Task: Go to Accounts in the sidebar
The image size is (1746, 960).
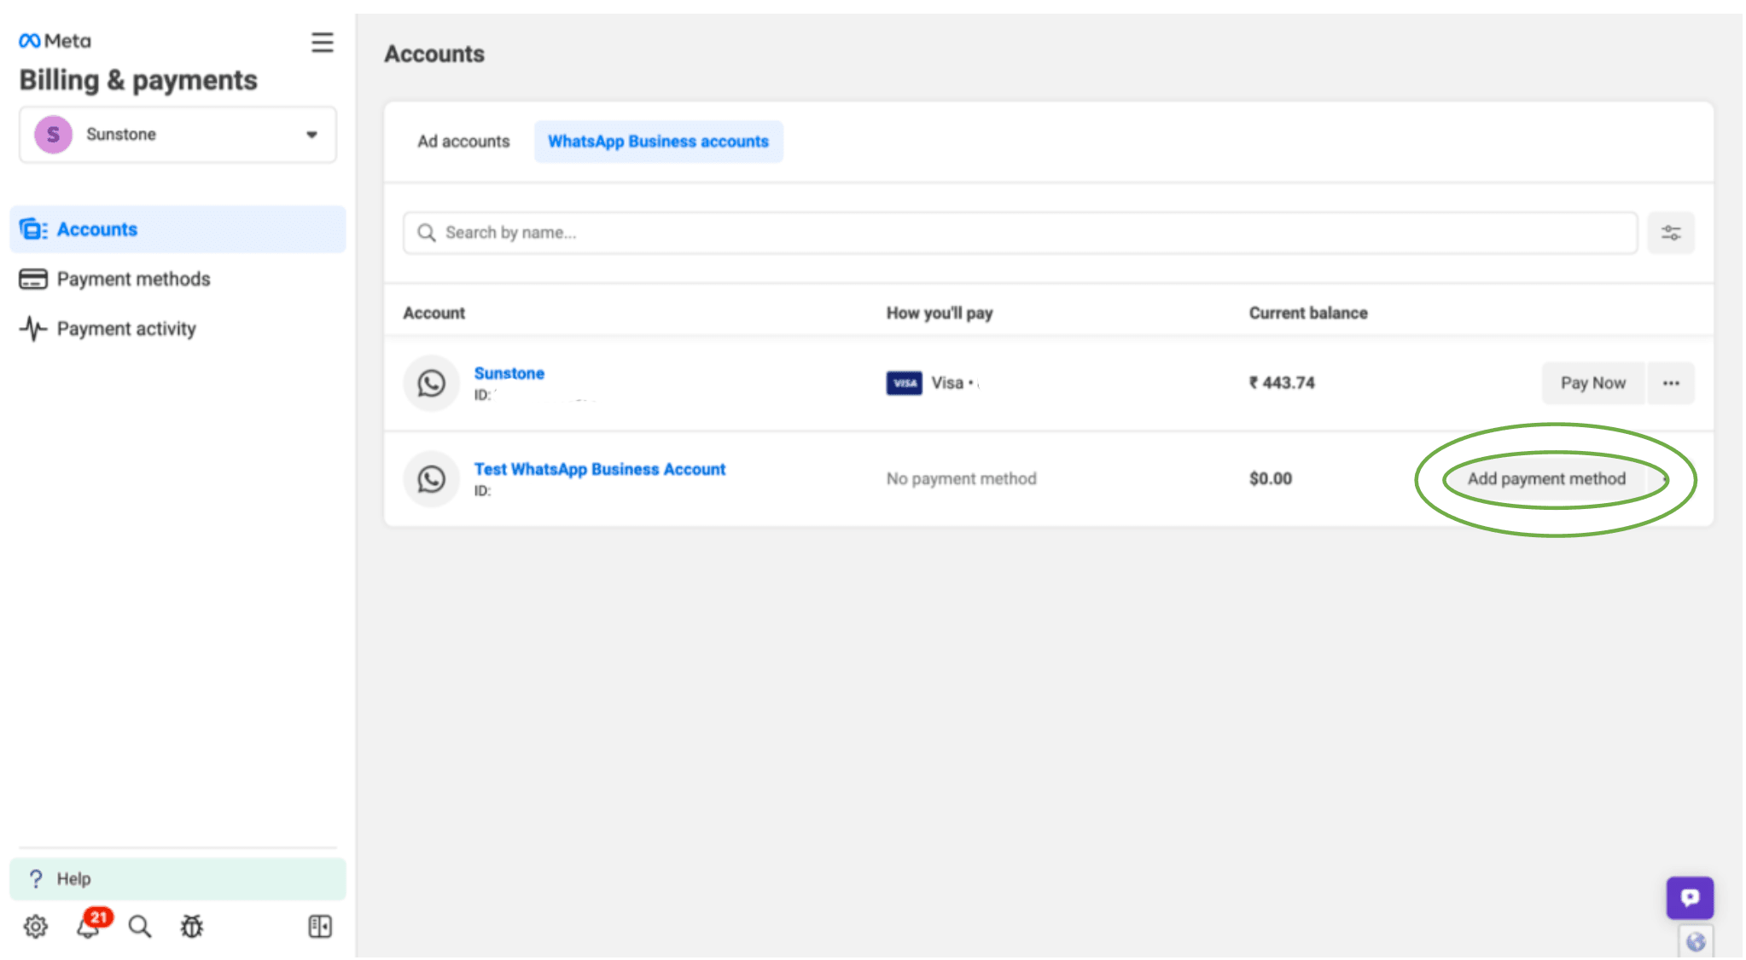Action: pyautogui.click(x=178, y=229)
